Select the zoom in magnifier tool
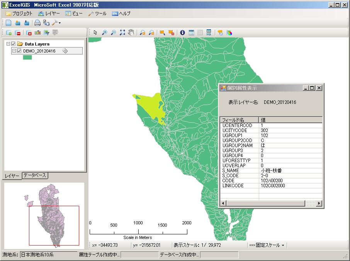This screenshot has width=350, height=261. (x=104, y=33)
